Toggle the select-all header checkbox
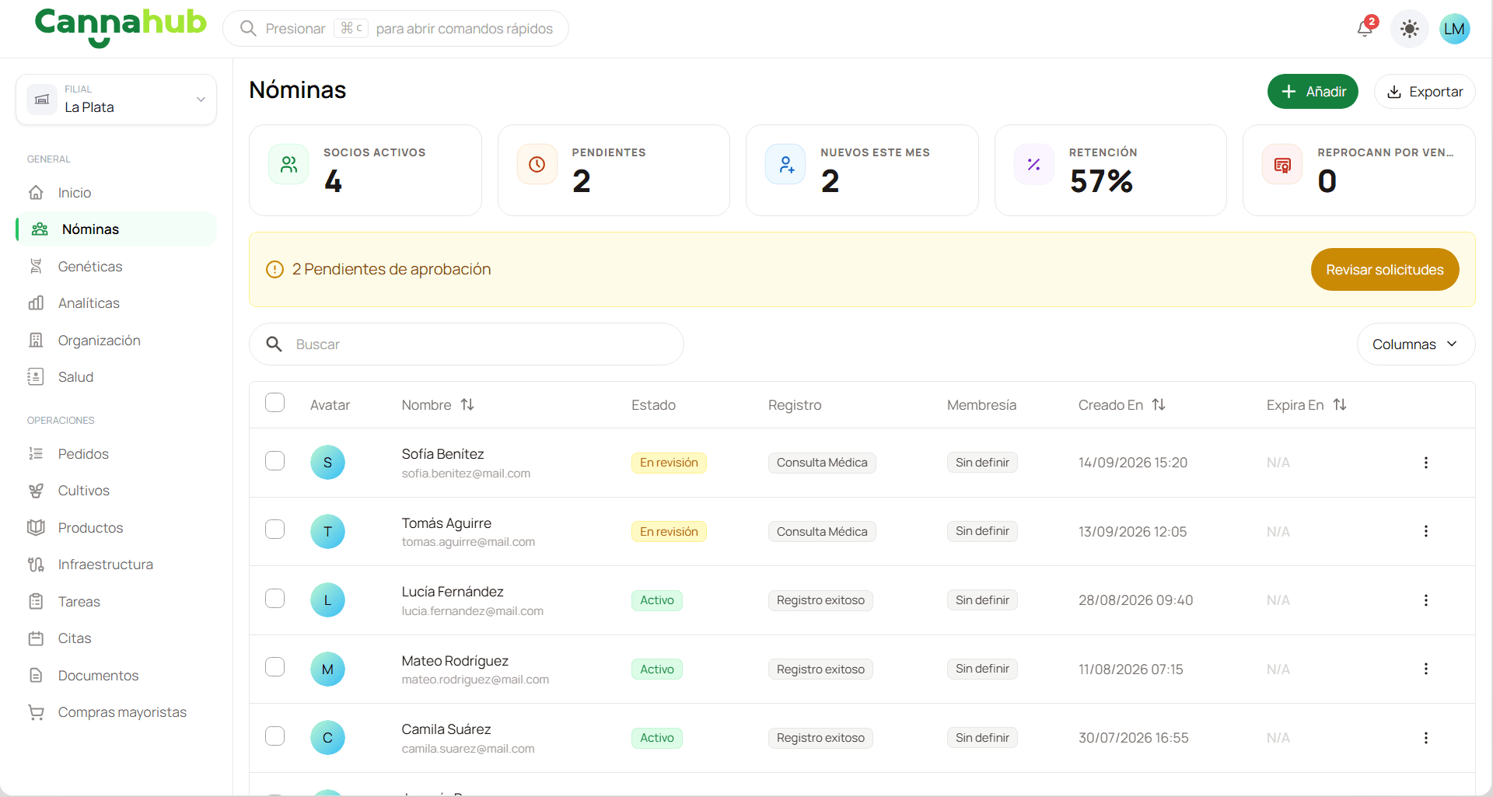 [274, 403]
